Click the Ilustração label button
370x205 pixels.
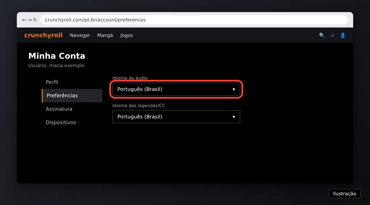click(344, 194)
